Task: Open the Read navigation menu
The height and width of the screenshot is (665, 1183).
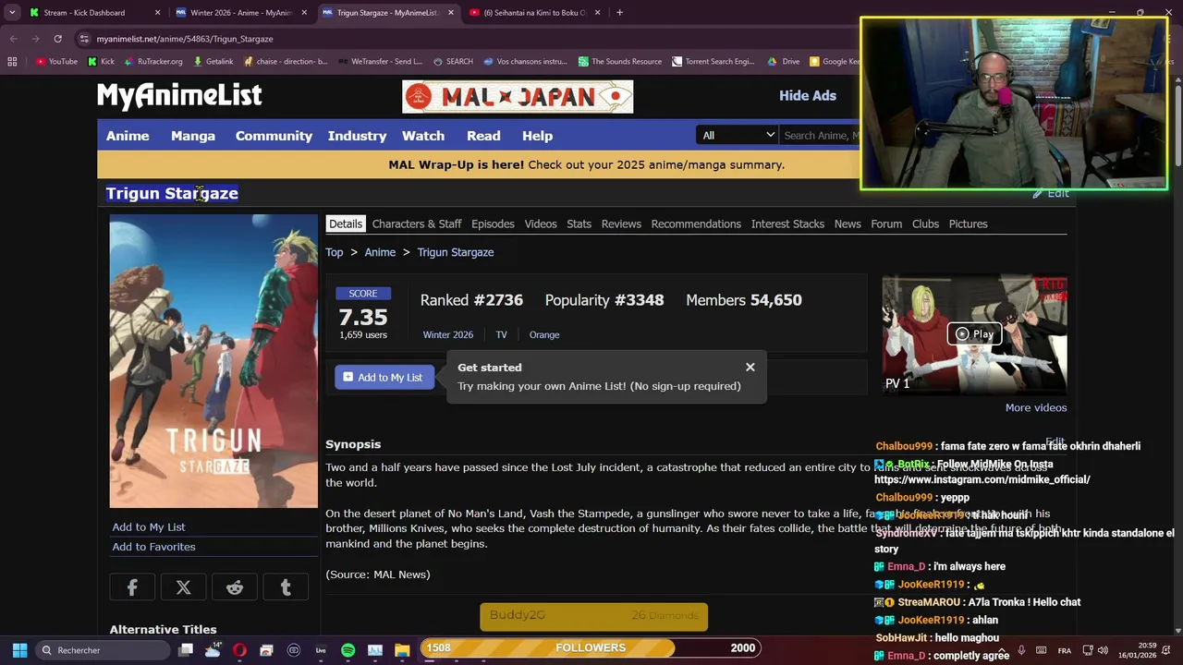Action: click(x=483, y=136)
